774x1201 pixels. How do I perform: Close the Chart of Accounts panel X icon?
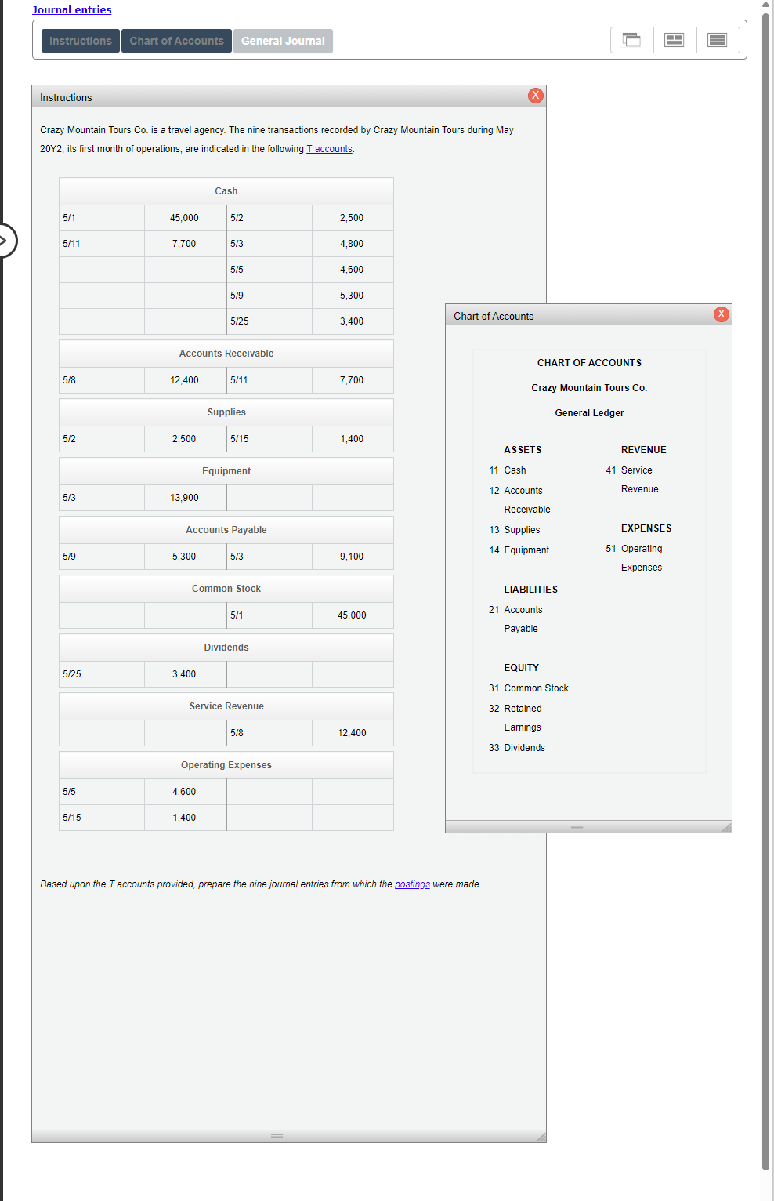click(x=720, y=314)
